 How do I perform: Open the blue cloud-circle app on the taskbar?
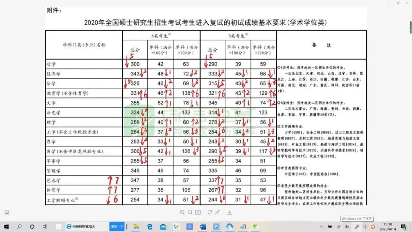click(229, 227)
